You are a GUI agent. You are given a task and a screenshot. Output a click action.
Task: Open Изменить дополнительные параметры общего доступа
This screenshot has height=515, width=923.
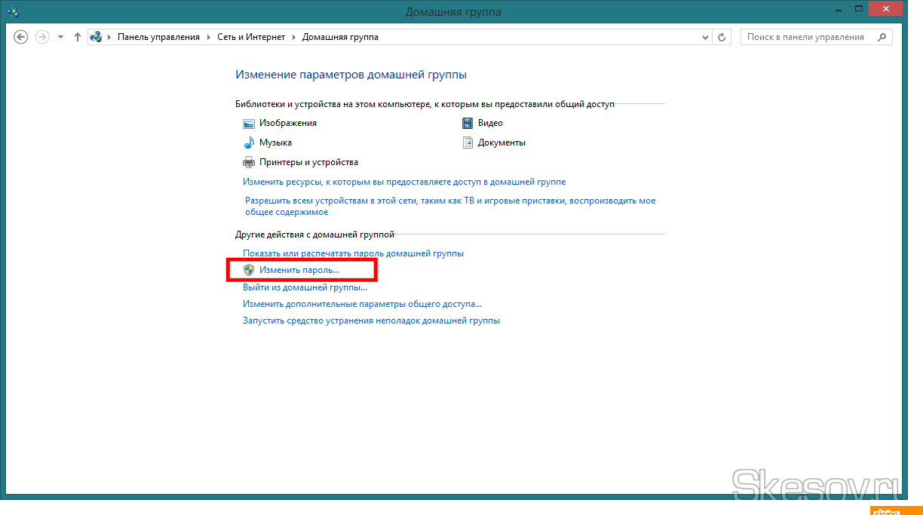pos(362,304)
